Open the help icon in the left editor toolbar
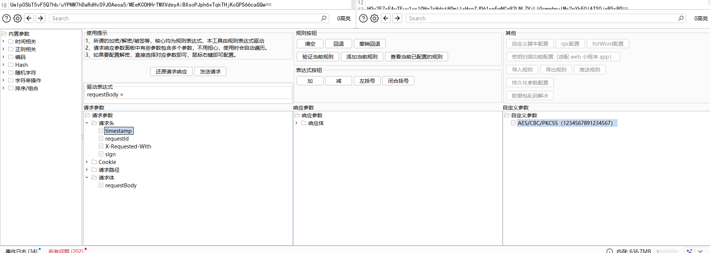The height and width of the screenshot is (253, 710). 6,18
